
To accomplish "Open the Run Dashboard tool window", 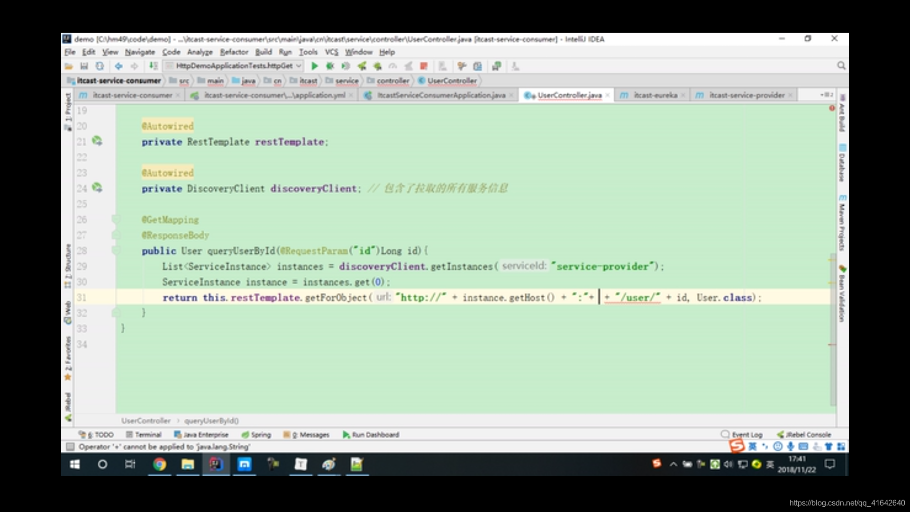I will tap(371, 435).
